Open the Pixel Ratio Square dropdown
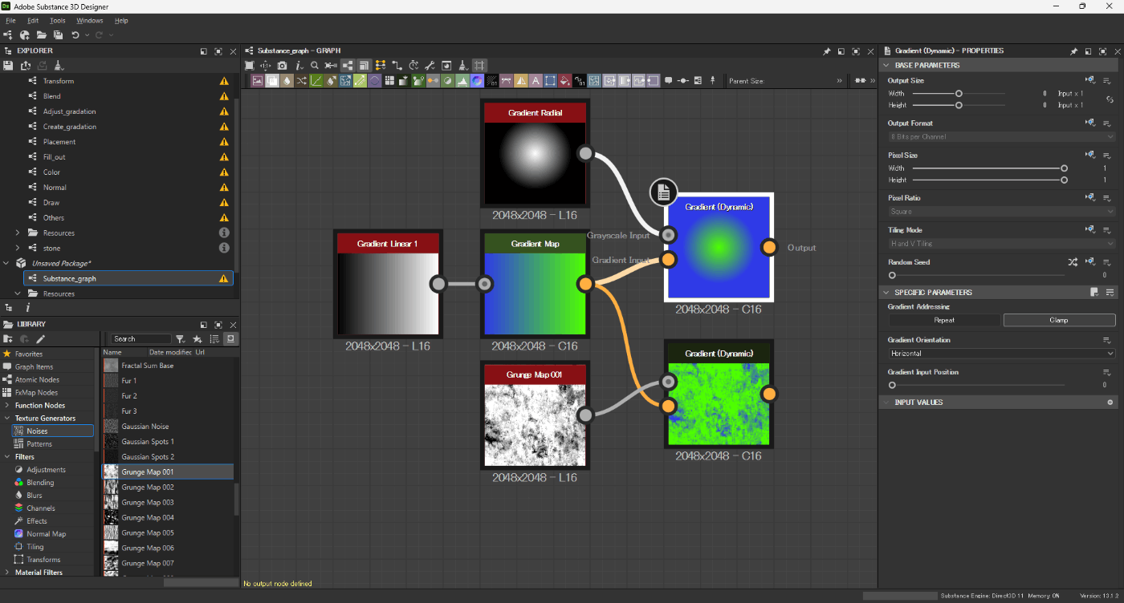 click(x=1001, y=212)
